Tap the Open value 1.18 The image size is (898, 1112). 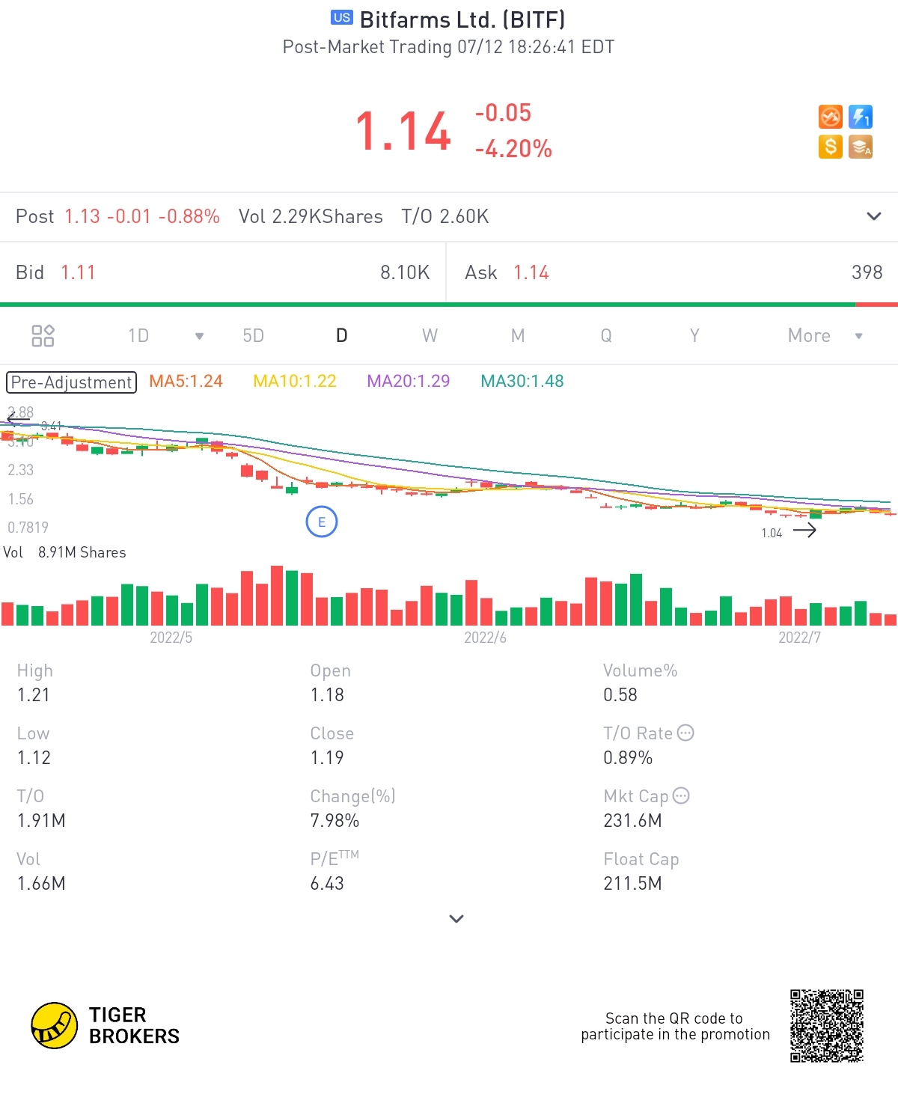[327, 694]
